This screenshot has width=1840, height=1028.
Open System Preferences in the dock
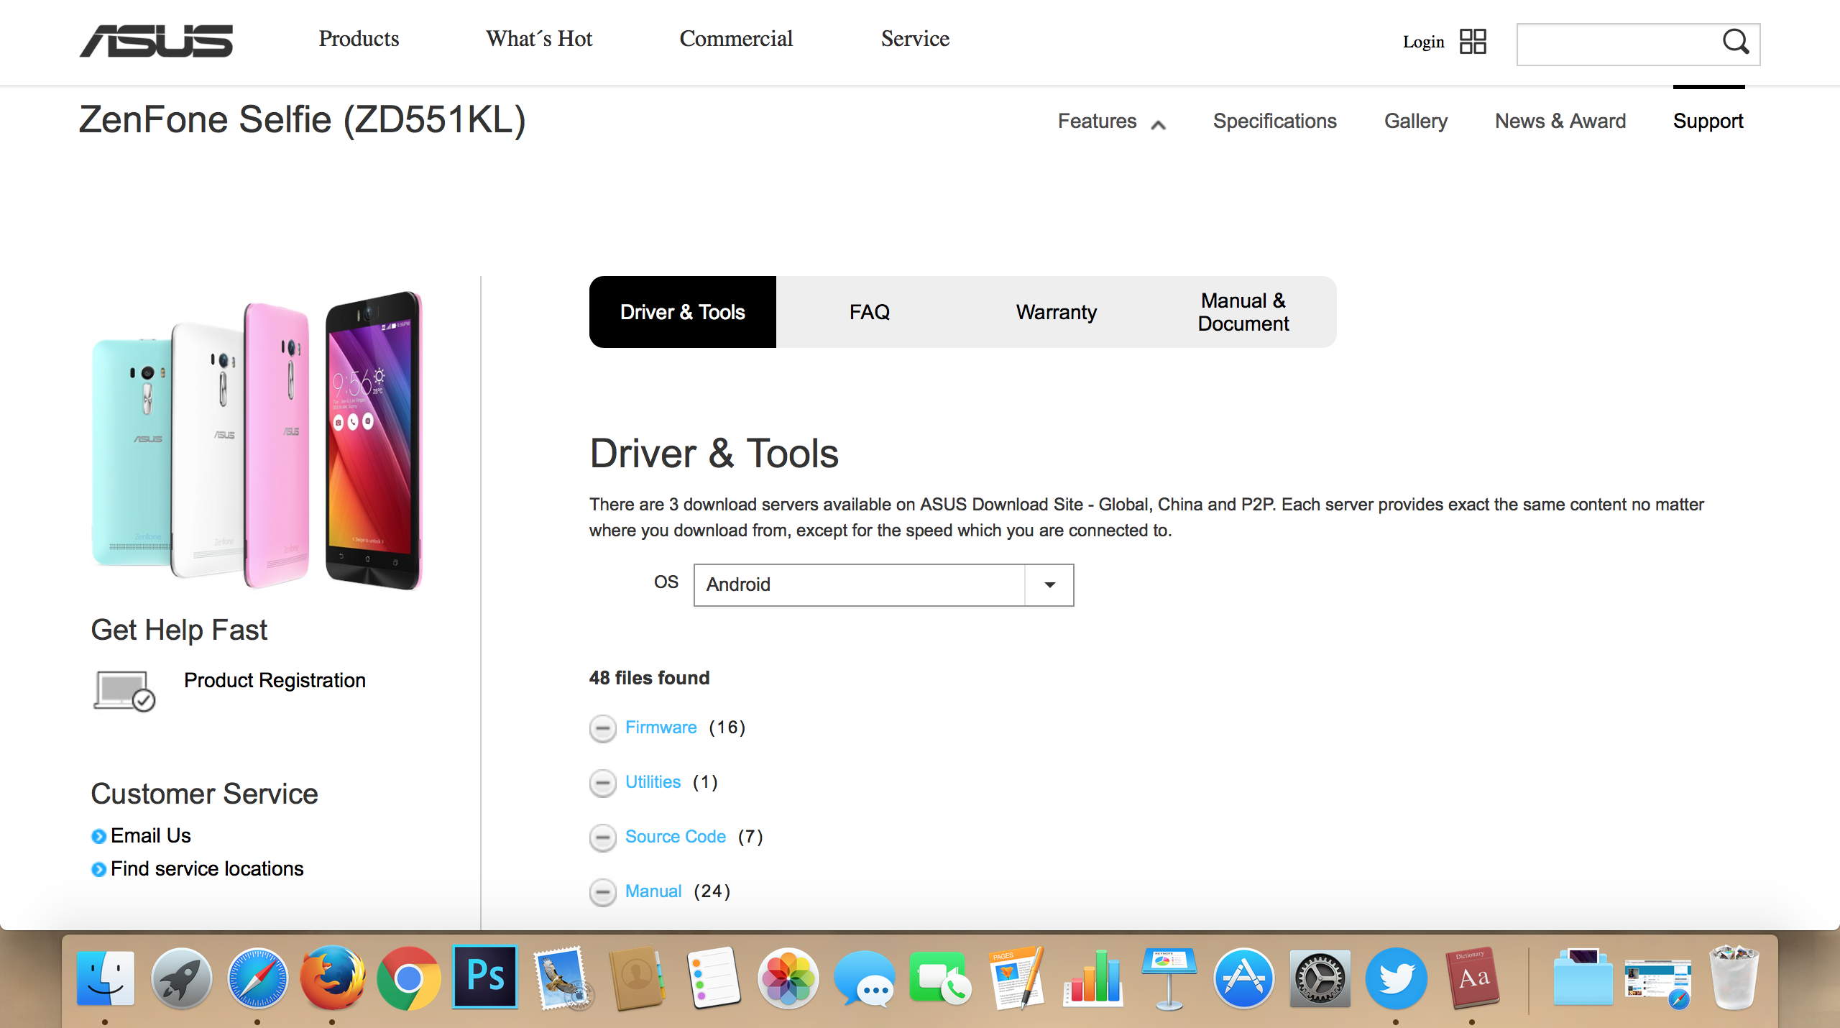coord(1320,978)
